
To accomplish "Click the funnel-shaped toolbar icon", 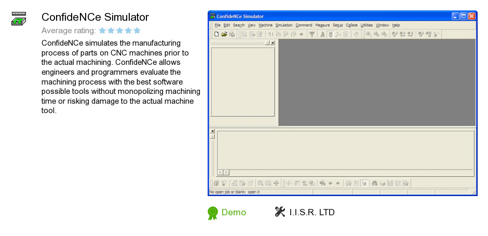I will coord(312,34).
